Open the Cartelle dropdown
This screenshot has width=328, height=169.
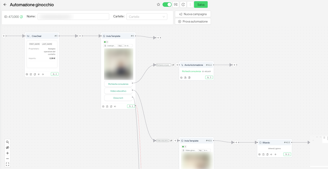tap(147, 17)
